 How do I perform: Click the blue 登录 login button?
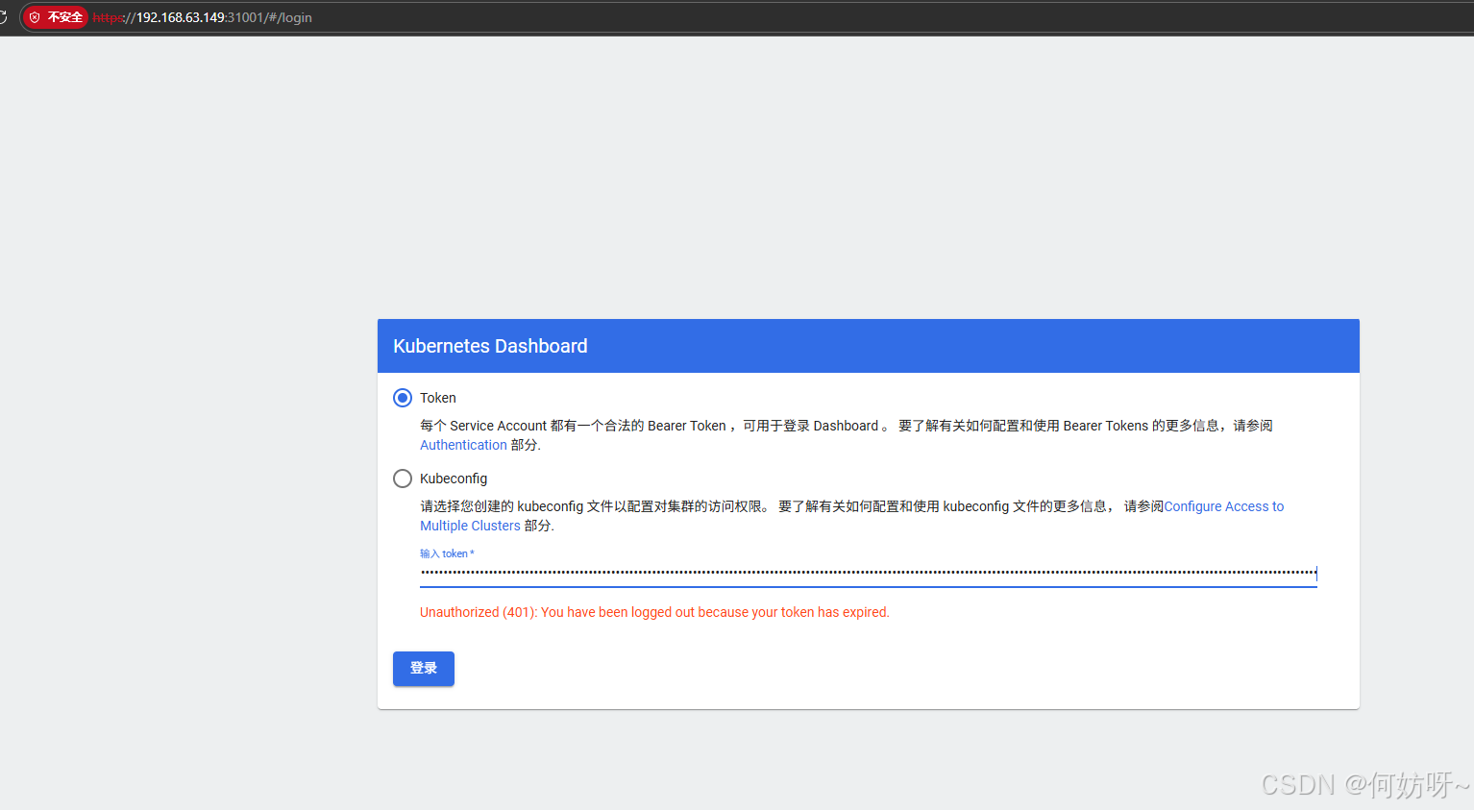(x=424, y=669)
